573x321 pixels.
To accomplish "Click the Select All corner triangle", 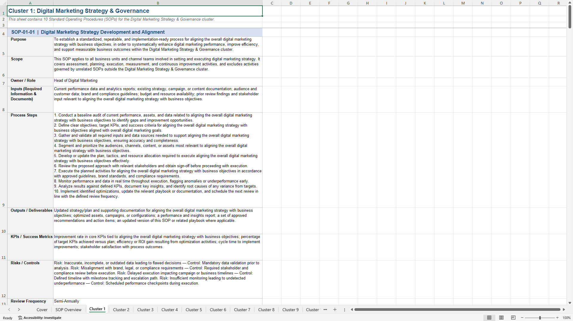I will point(4,3).
